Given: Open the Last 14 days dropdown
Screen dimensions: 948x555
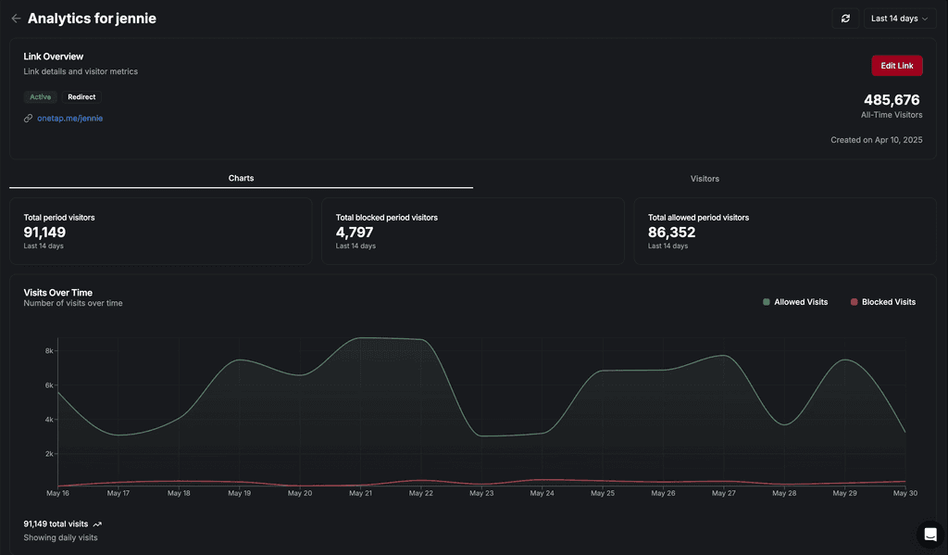Looking at the screenshot, I should point(900,19).
